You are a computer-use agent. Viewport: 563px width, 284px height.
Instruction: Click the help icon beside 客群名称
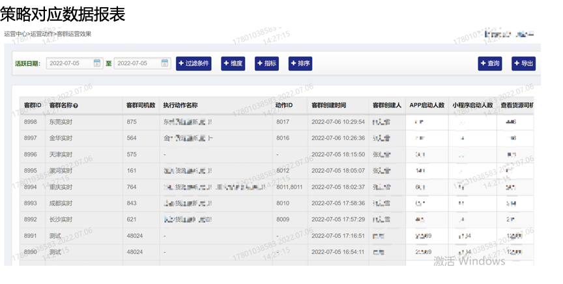pyautogui.click(x=76, y=106)
